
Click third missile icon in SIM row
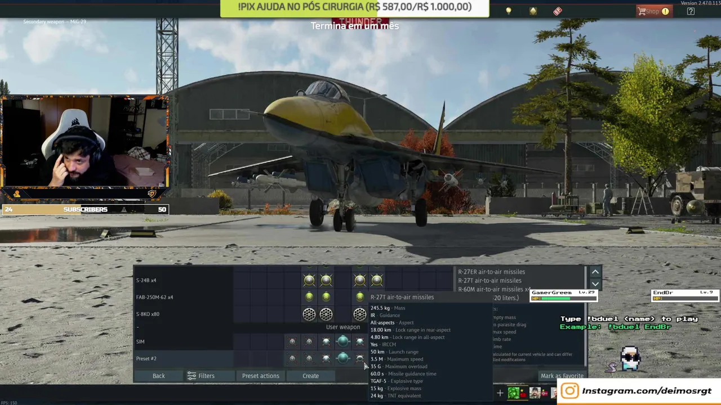pyautogui.click(x=326, y=341)
